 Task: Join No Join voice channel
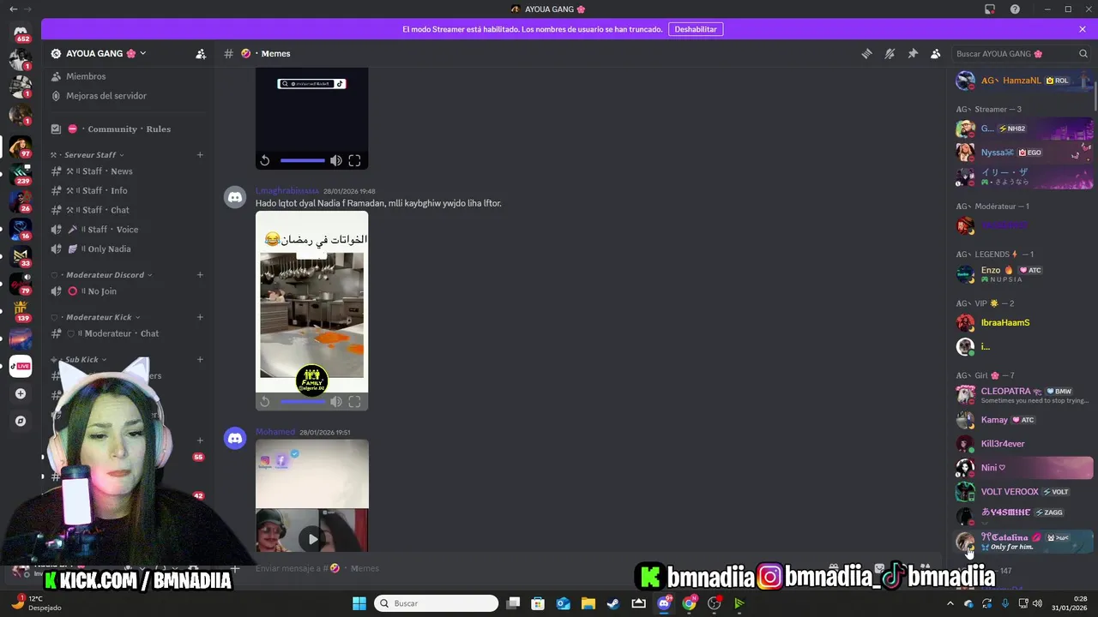127,291
